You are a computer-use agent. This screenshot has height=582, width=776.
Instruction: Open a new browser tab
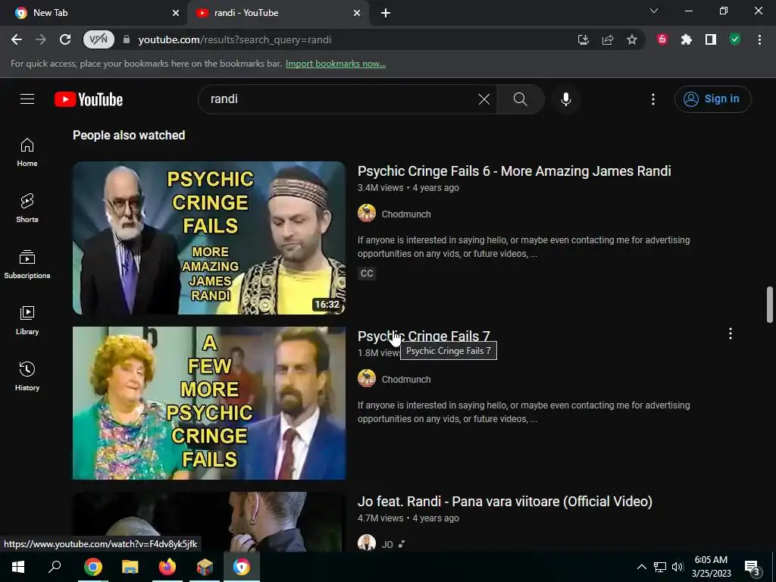[386, 13]
